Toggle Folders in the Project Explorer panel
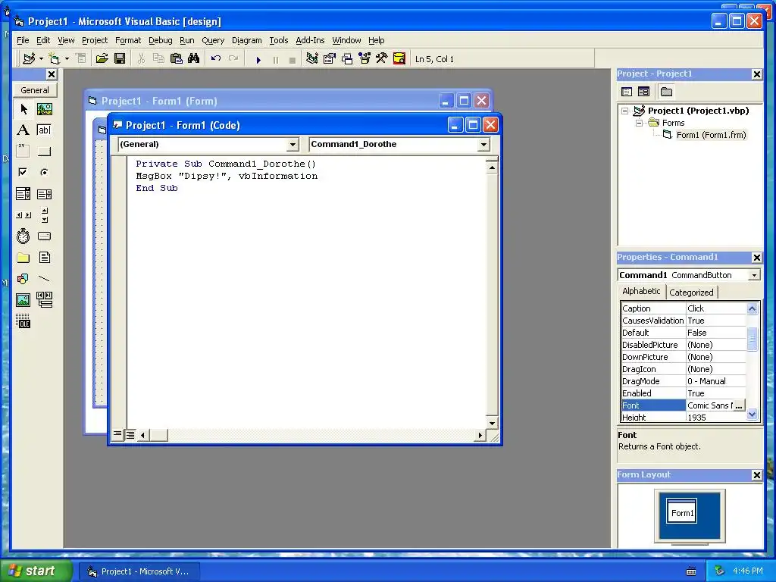 tap(667, 92)
